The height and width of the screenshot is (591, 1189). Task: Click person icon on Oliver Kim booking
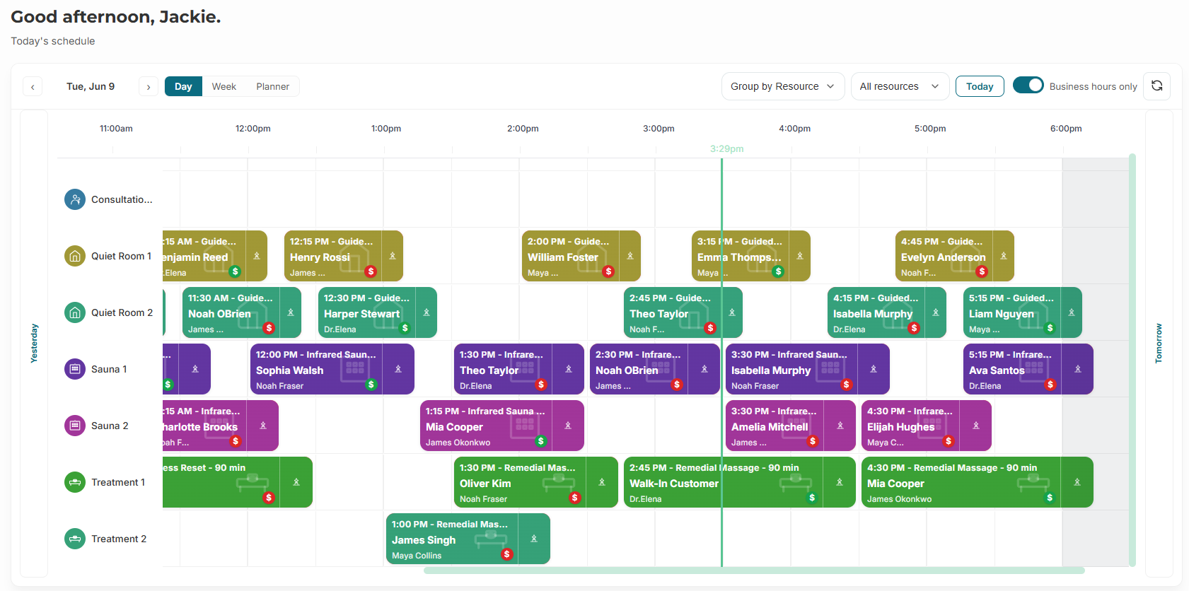coord(602,482)
